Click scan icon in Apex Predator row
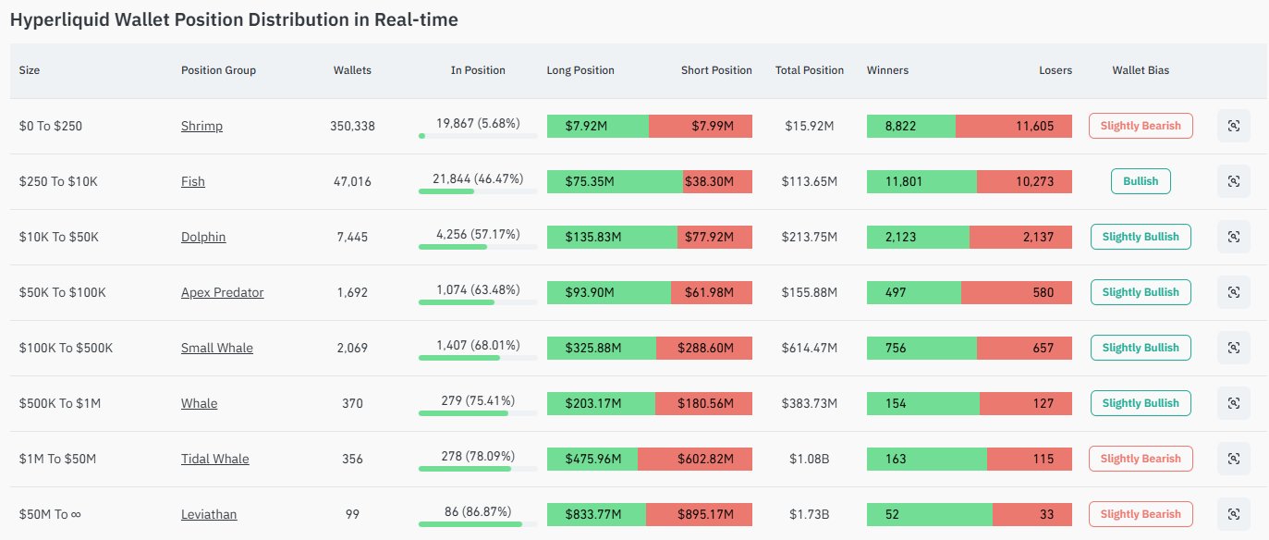This screenshot has width=1269, height=540. click(1233, 292)
